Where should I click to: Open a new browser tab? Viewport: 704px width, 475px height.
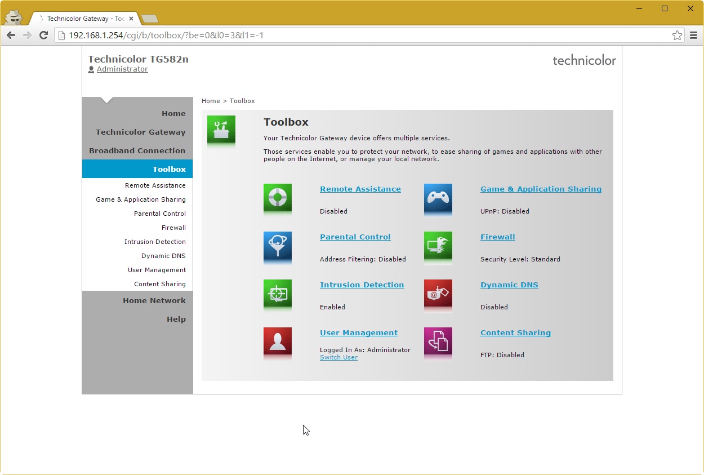click(149, 19)
